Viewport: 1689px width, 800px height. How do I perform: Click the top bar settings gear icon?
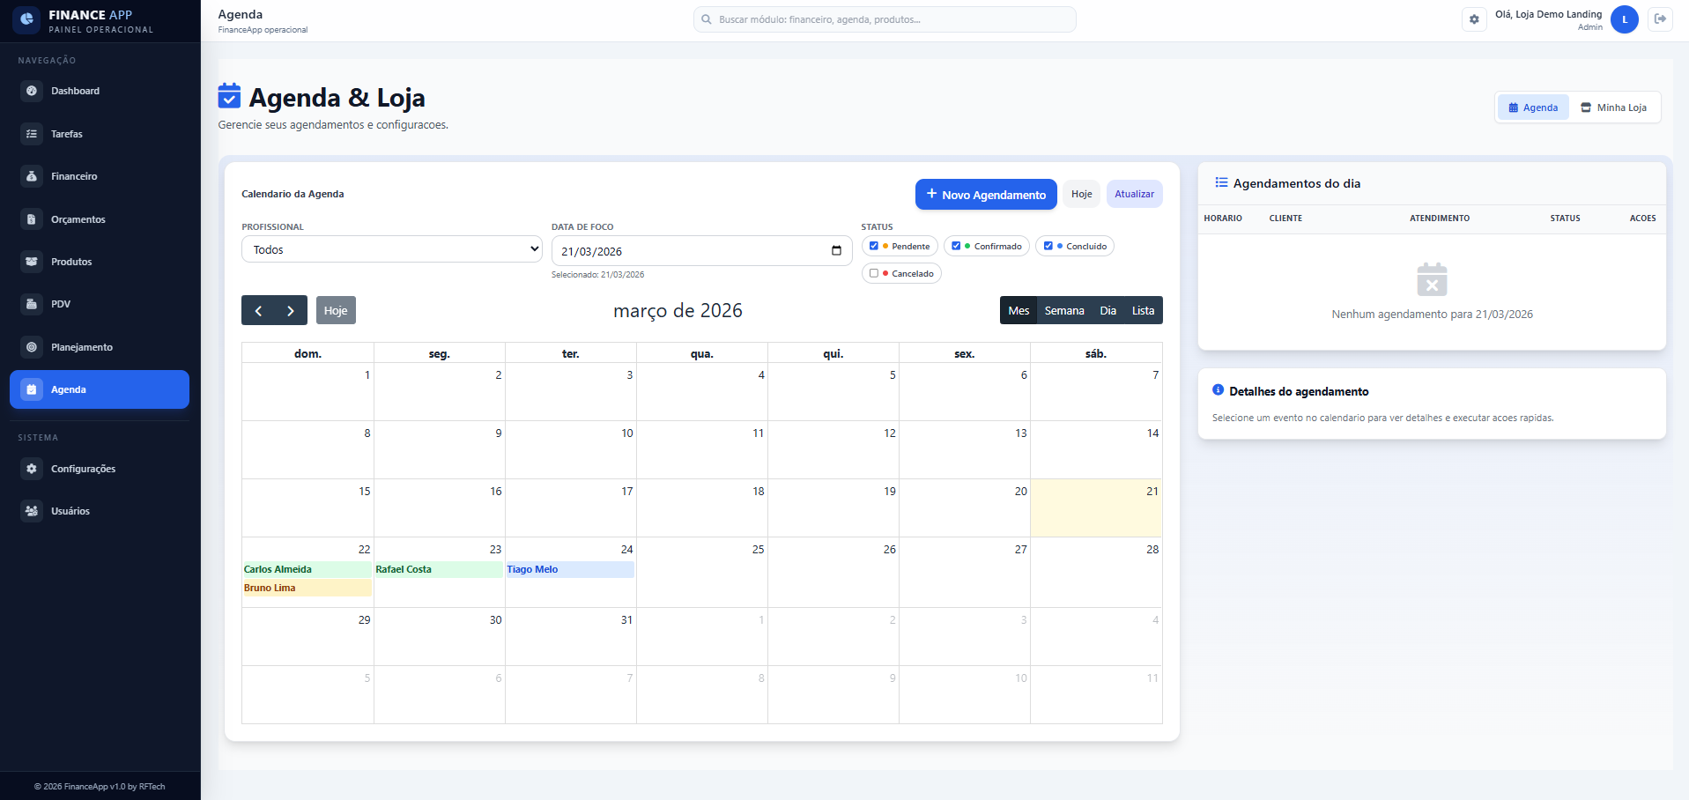[x=1474, y=19]
